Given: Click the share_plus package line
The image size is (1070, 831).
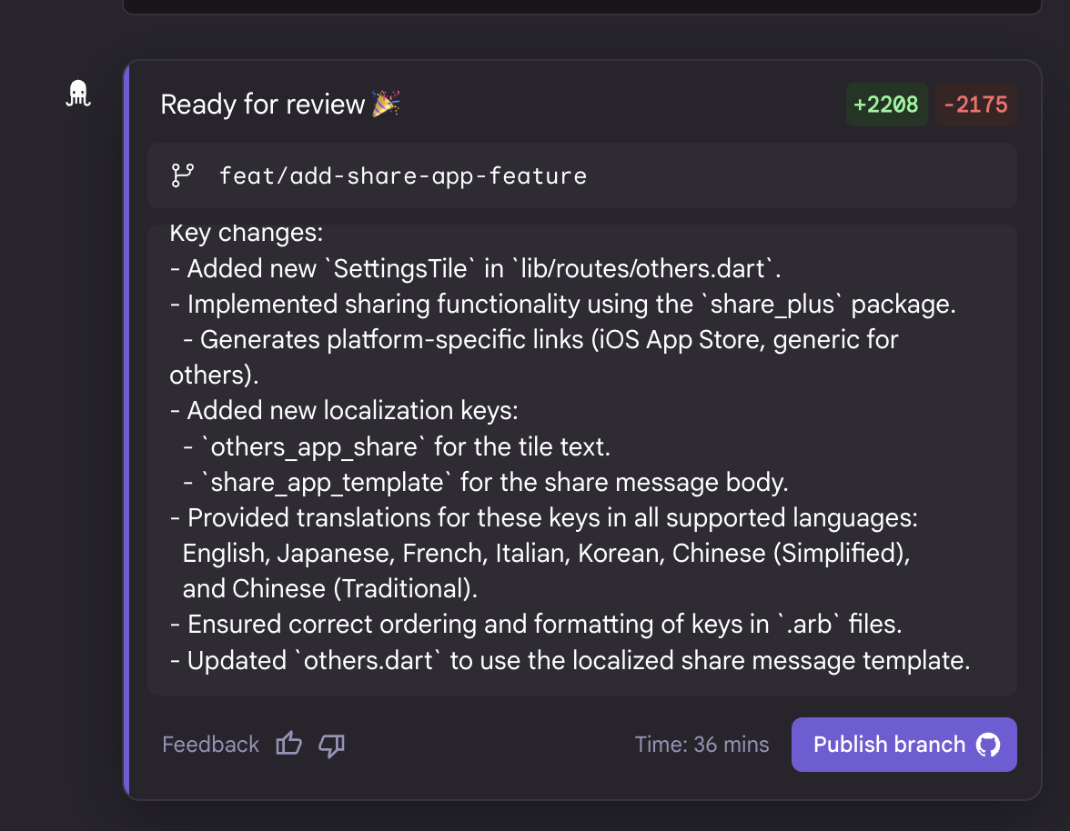Looking at the screenshot, I should pos(563,304).
